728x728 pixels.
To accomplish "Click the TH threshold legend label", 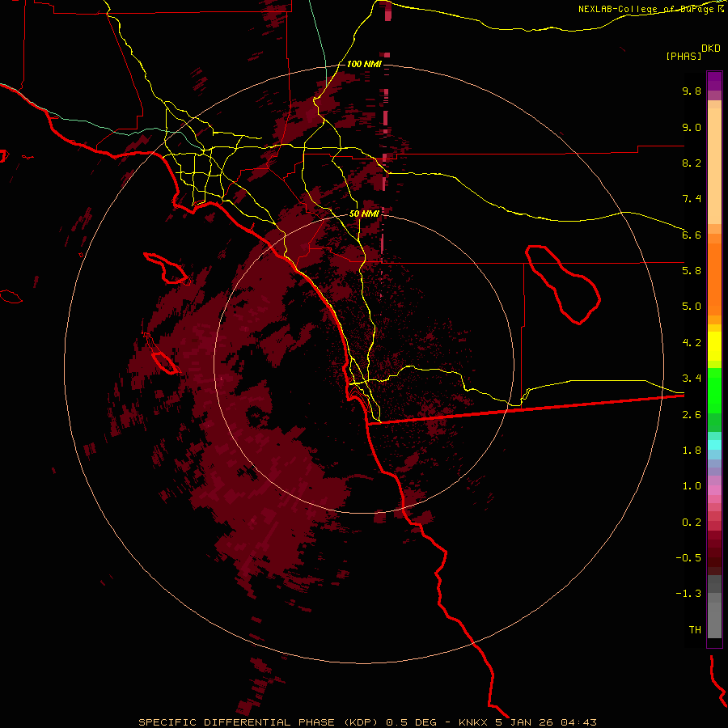I will (x=695, y=630).
